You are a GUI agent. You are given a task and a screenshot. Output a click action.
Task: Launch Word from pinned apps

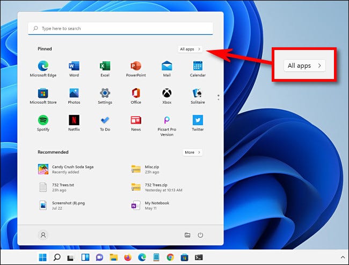pyautogui.click(x=74, y=69)
